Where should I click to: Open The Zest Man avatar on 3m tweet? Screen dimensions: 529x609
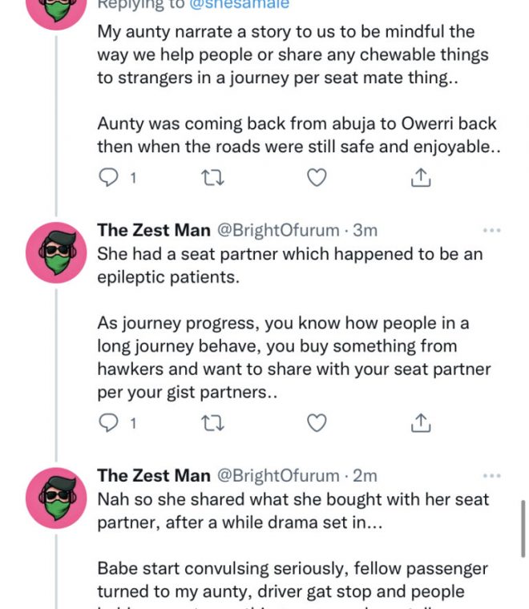[x=55, y=252]
